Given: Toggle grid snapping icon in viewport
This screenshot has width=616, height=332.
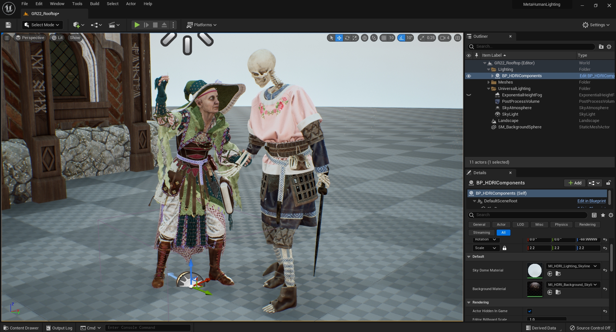Looking at the screenshot, I should click(x=384, y=38).
